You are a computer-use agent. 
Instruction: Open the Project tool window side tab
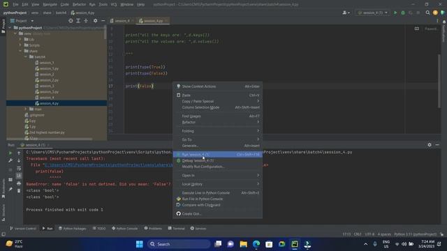click(3, 26)
